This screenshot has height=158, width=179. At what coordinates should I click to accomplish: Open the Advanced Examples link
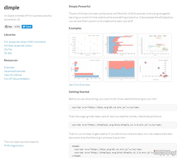[15, 71]
